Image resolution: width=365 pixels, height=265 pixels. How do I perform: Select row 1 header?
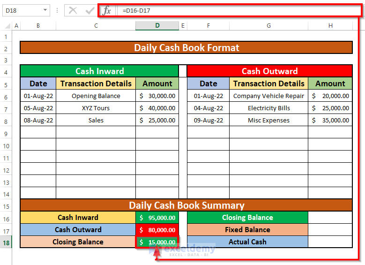coord(6,37)
